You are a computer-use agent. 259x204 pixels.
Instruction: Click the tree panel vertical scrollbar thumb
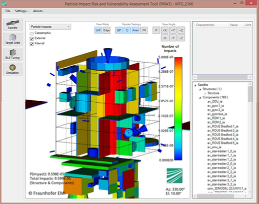click(250, 94)
